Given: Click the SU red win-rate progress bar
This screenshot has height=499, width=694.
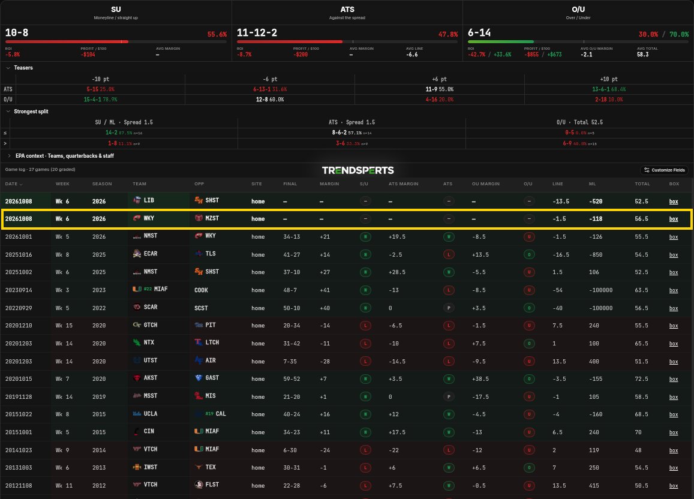Looking at the screenshot, I should coord(67,41).
